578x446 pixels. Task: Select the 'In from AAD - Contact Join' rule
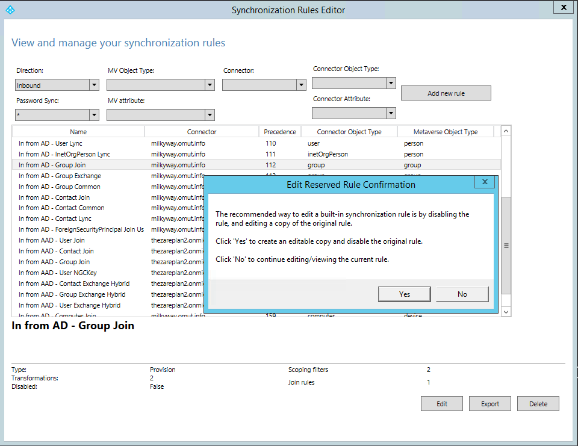(x=56, y=251)
